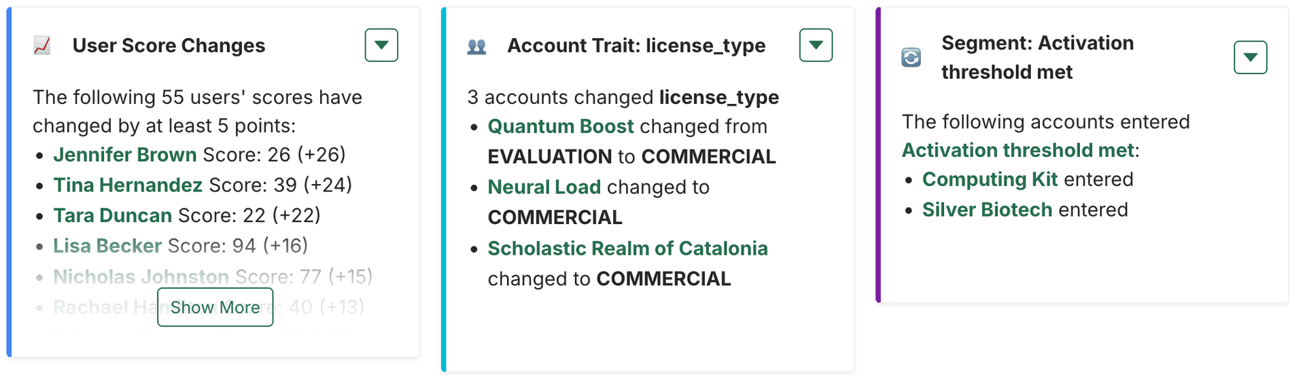Click the people icon beside Account Trait

point(476,46)
